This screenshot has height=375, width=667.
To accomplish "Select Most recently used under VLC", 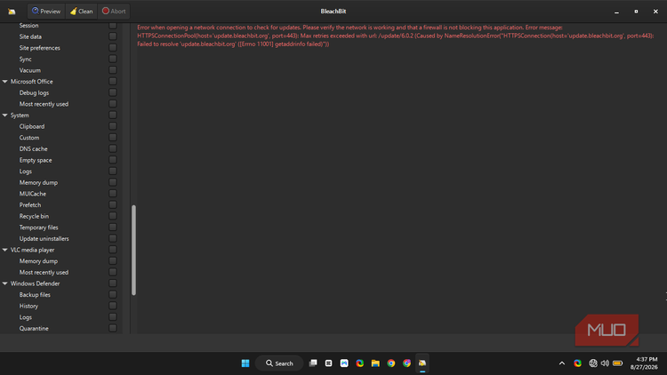I will [44, 272].
